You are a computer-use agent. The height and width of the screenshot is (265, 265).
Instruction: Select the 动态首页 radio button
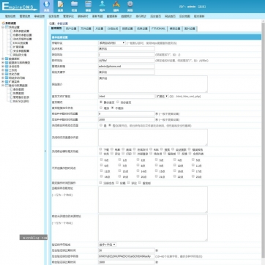(x=118, y=102)
